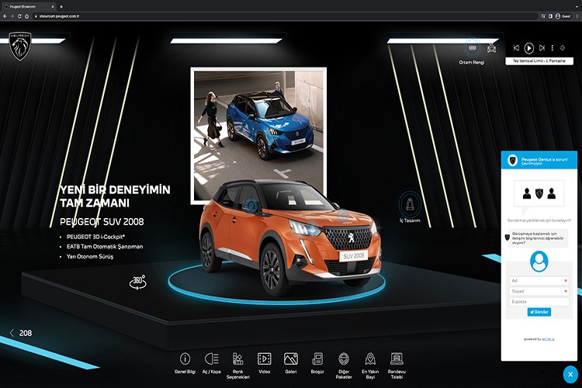Submit chat form with Gönder button
The image size is (582, 388).
point(539,312)
